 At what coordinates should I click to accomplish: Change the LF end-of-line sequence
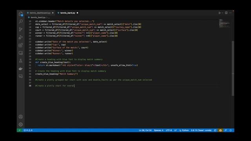175,130
